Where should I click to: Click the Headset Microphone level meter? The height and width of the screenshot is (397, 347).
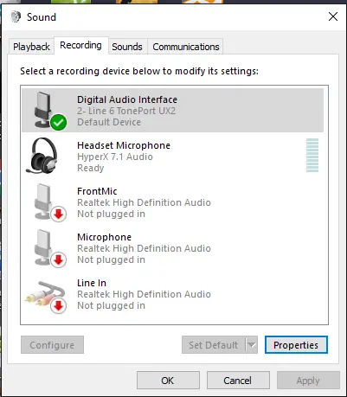pos(312,156)
